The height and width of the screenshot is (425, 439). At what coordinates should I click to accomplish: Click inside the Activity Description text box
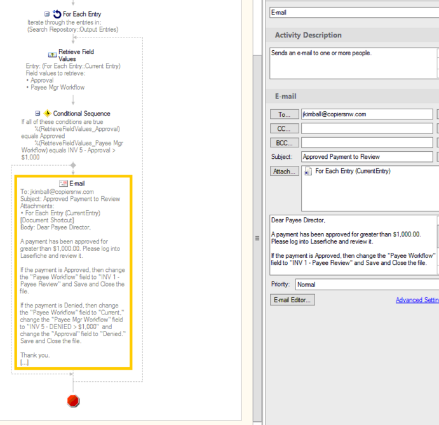pyautogui.click(x=353, y=64)
